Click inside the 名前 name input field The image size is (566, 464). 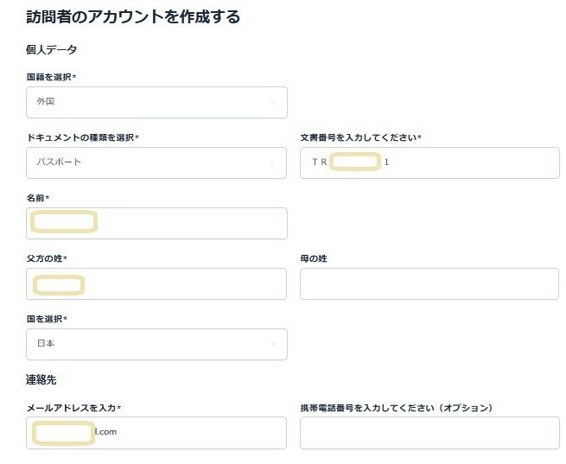156,223
